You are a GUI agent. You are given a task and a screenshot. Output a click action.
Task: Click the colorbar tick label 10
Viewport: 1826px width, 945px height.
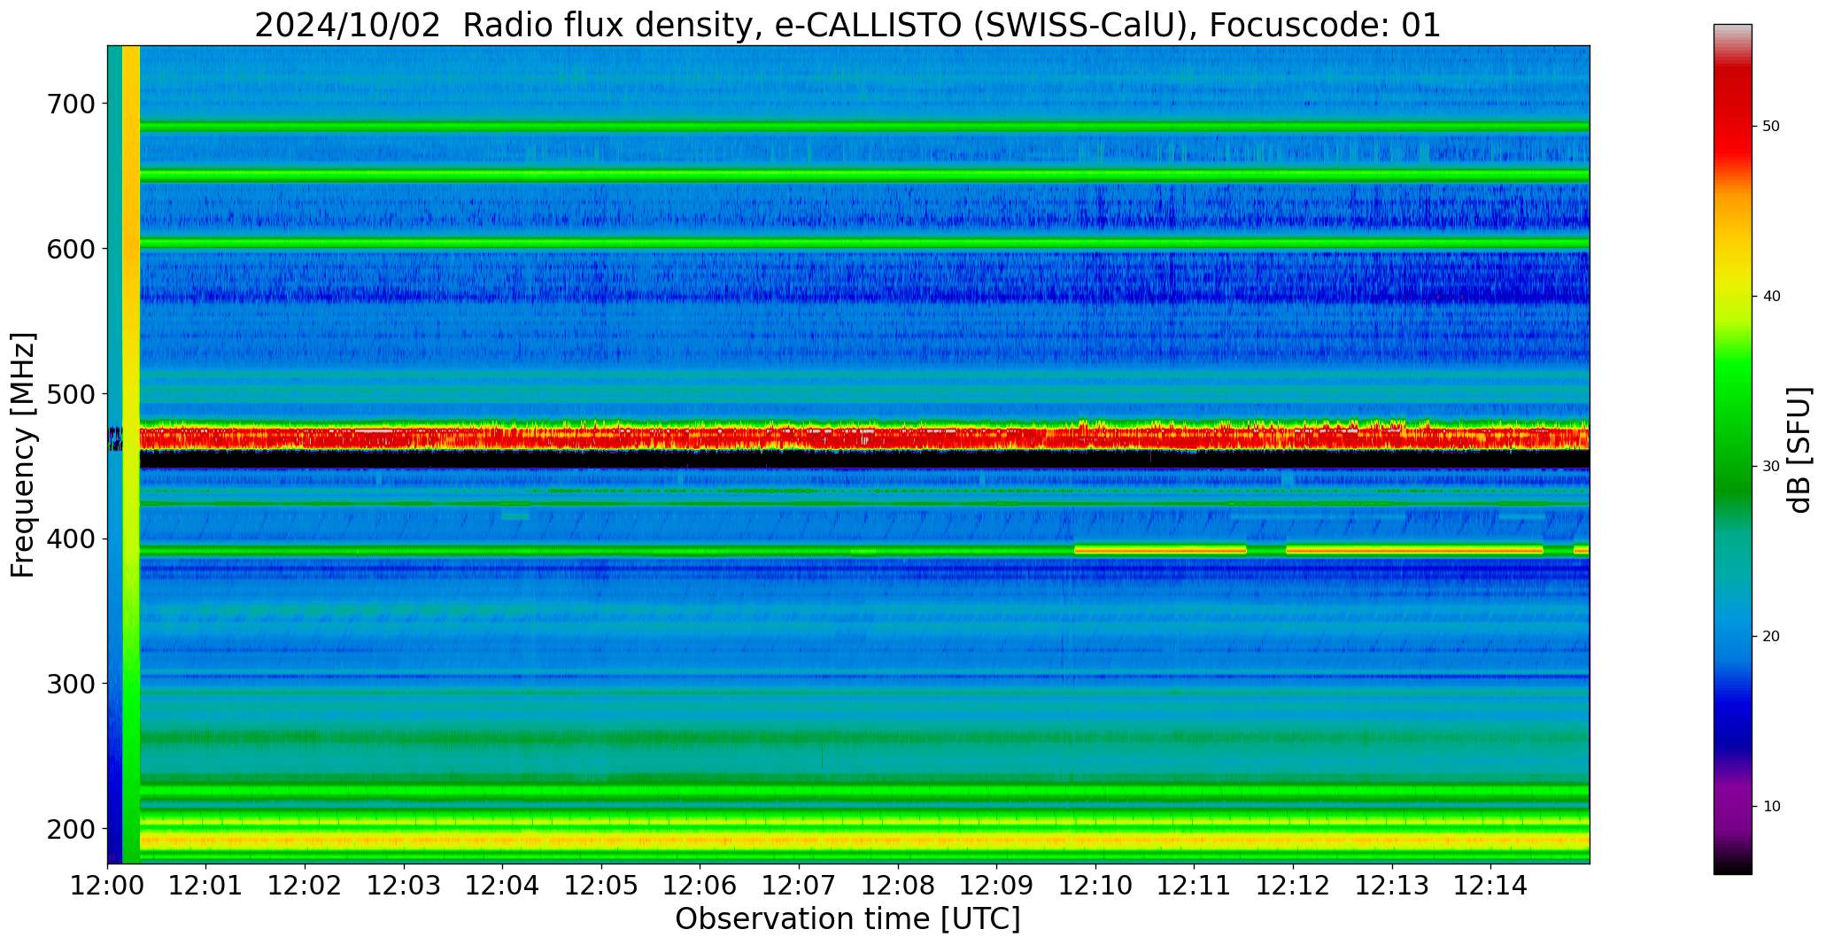click(1771, 807)
